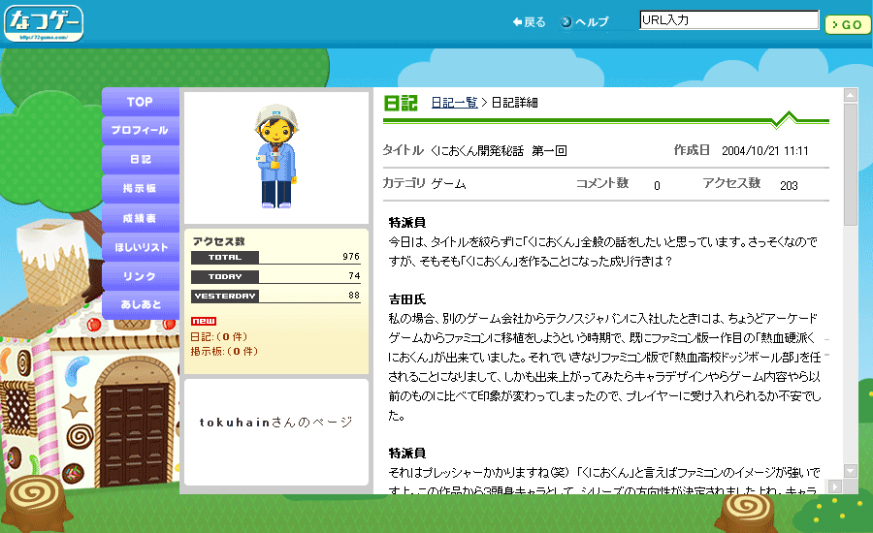Click the 日記一覧 breadcrumb link
This screenshot has height=533, width=873.
coord(454,102)
